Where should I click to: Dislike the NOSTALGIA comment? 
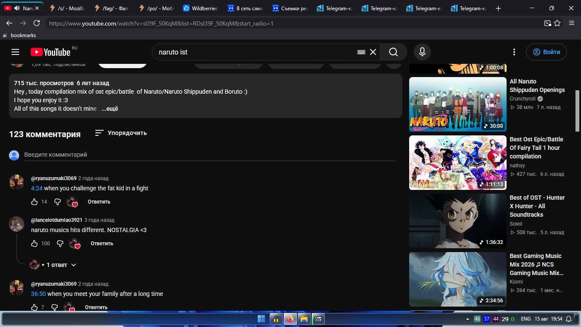coord(60,244)
